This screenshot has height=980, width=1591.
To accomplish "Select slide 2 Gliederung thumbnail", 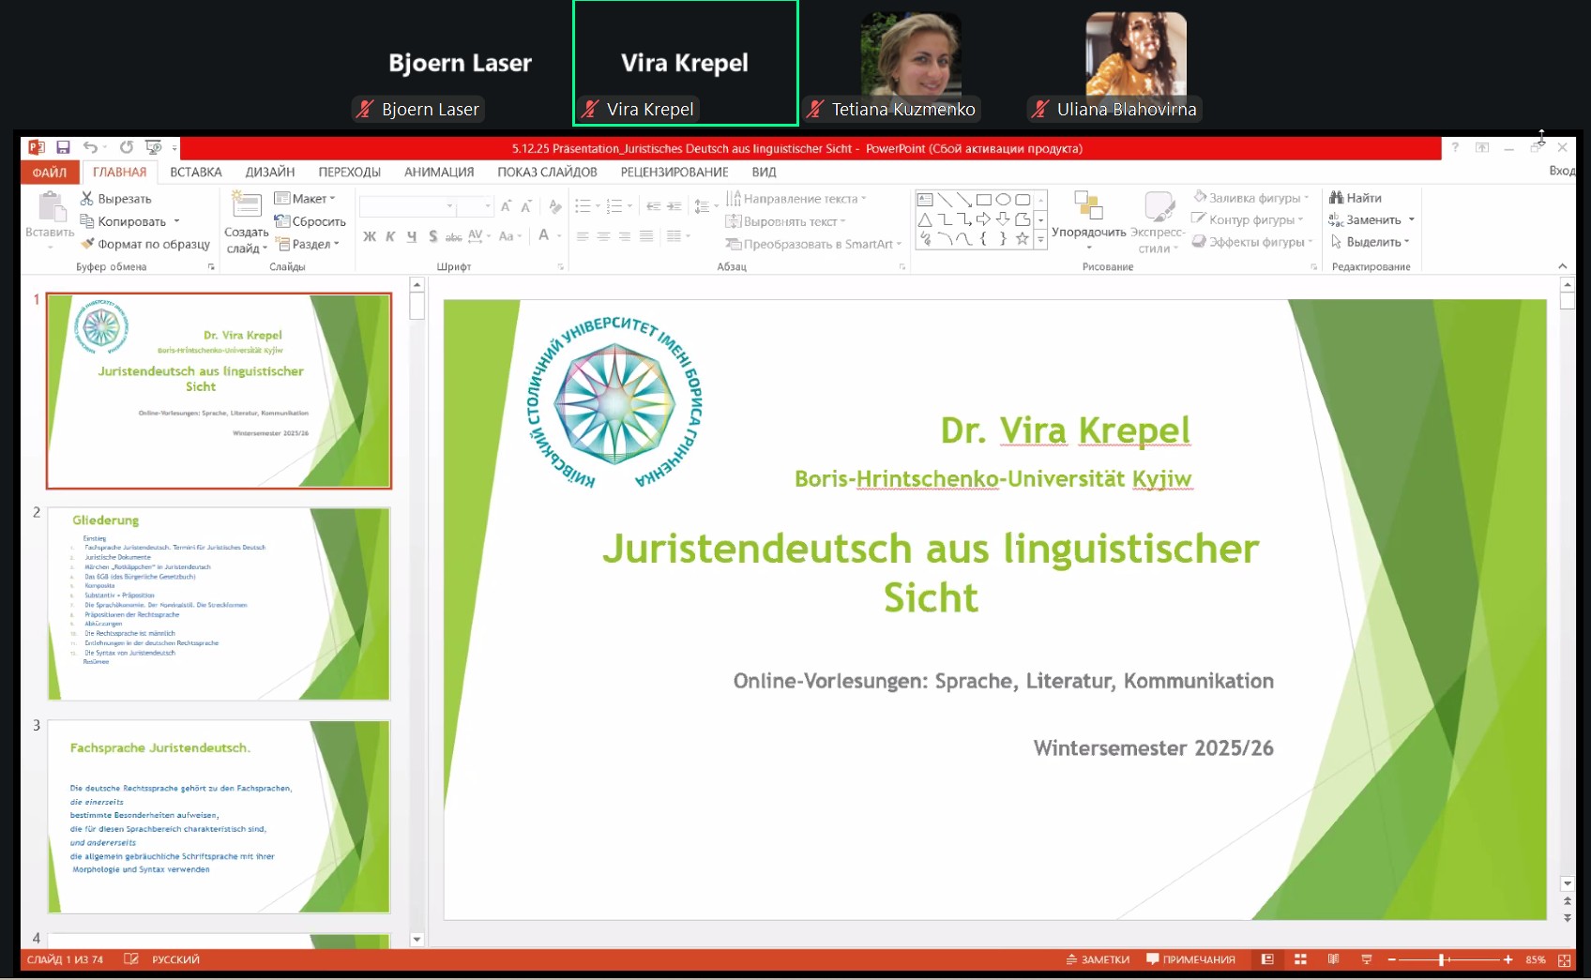I will point(219,604).
